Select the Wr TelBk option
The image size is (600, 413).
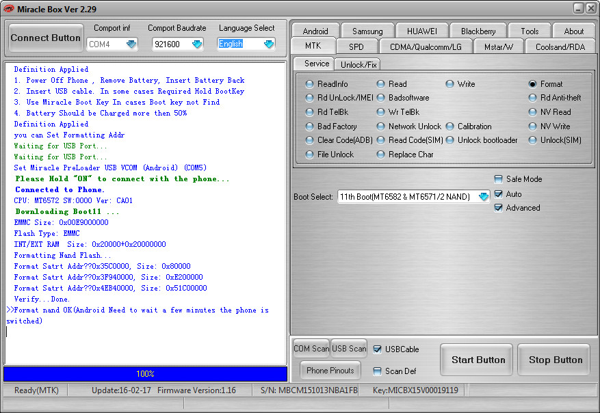(398, 112)
